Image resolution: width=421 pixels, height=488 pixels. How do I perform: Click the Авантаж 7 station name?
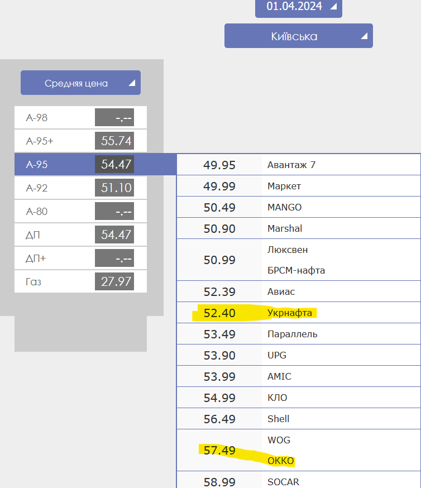click(291, 165)
